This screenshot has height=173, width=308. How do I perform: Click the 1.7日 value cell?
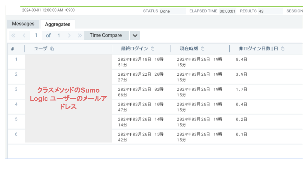(241, 89)
